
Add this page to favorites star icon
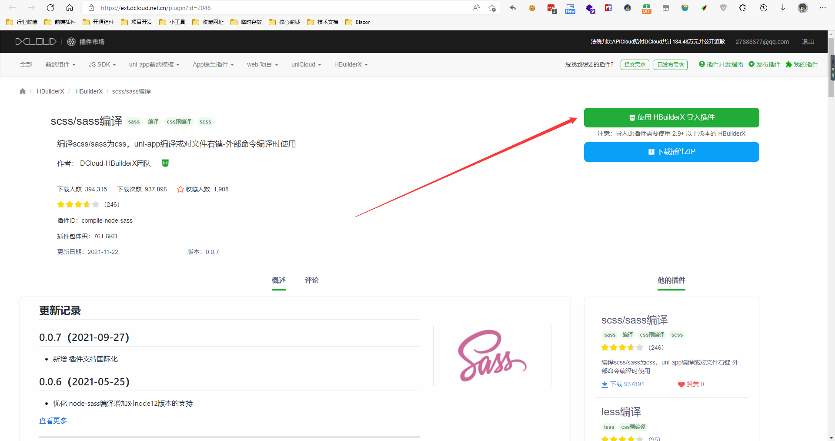pyautogui.click(x=492, y=8)
